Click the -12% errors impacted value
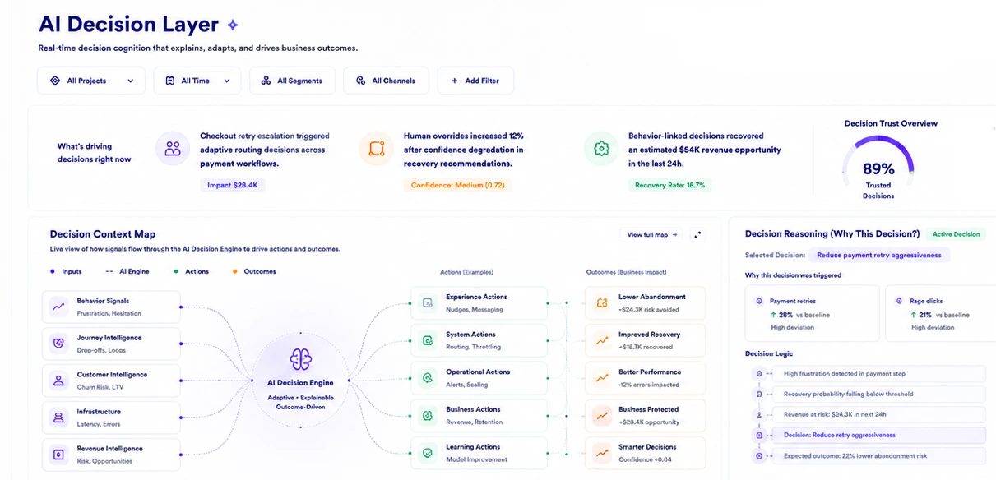This screenshot has width=996, height=480. coord(649,385)
